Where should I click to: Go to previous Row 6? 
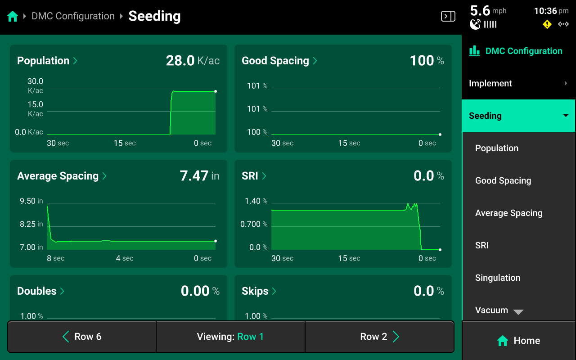click(x=82, y=337)
